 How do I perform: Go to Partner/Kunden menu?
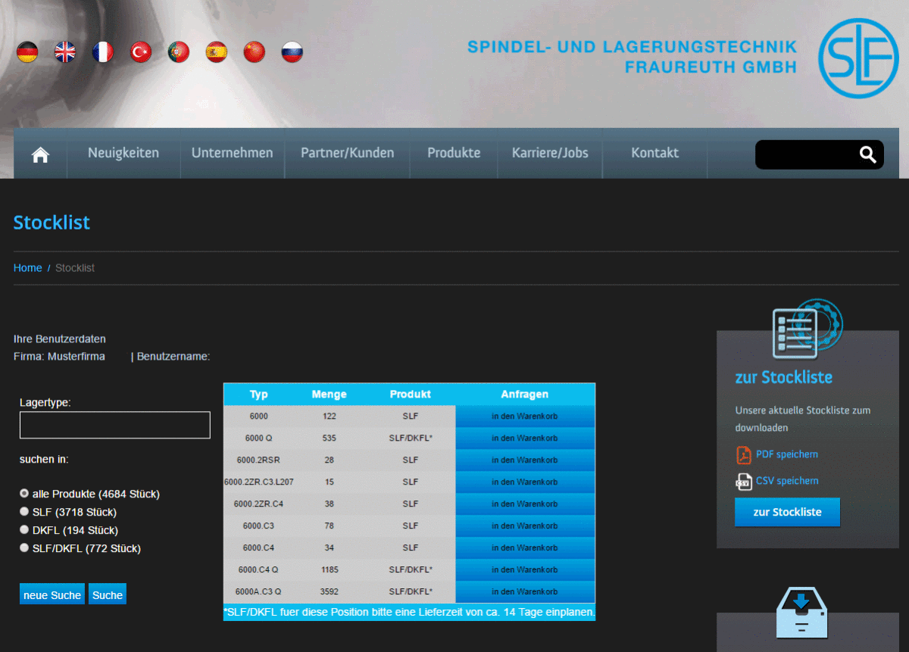click(x=347, y=153)
